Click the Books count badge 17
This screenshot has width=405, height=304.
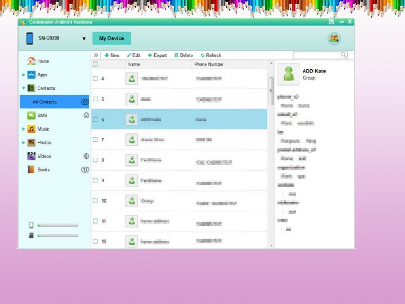point(85,169)
